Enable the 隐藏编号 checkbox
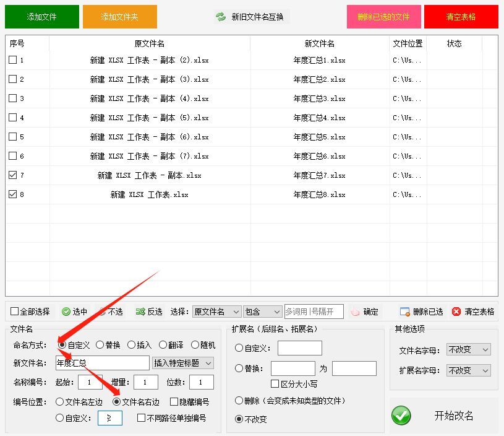The height and width of the screenshot is (436, 504). pos(174,401)
